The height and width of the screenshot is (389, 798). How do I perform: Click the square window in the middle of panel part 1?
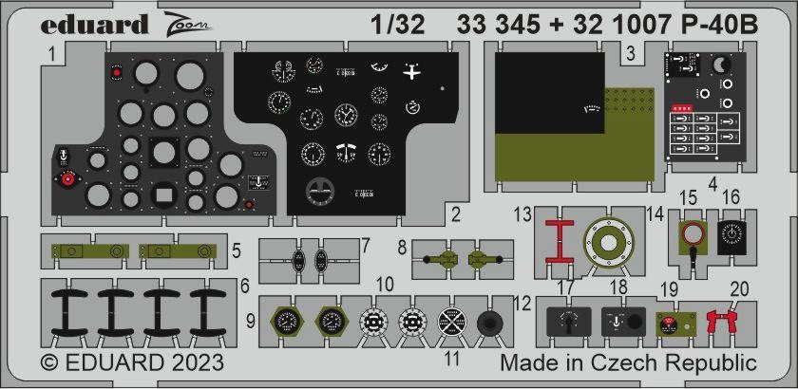(x=163, y=194)
